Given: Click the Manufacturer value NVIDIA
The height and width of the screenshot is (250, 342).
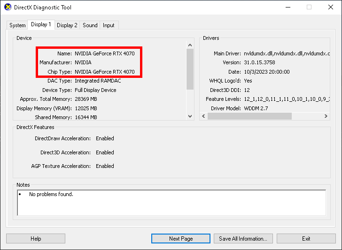Looking at the screenshot, I should (x=83, y=62).
